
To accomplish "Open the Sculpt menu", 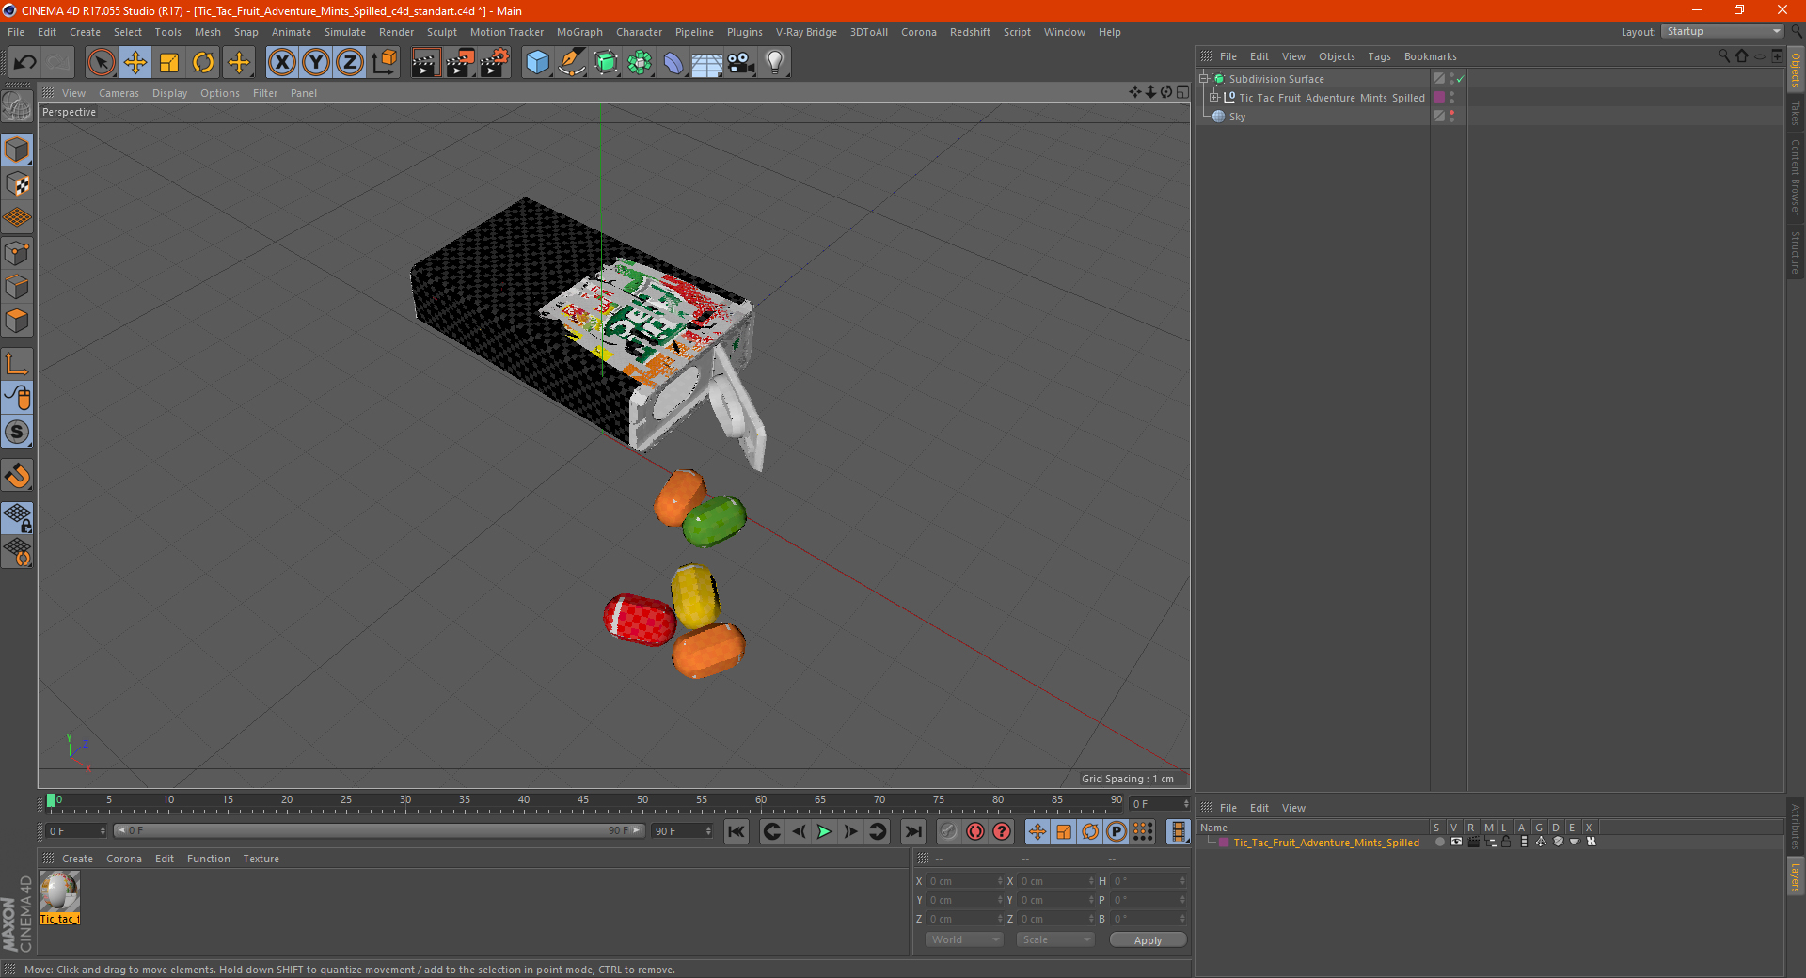I will click(x=441, y=32).
